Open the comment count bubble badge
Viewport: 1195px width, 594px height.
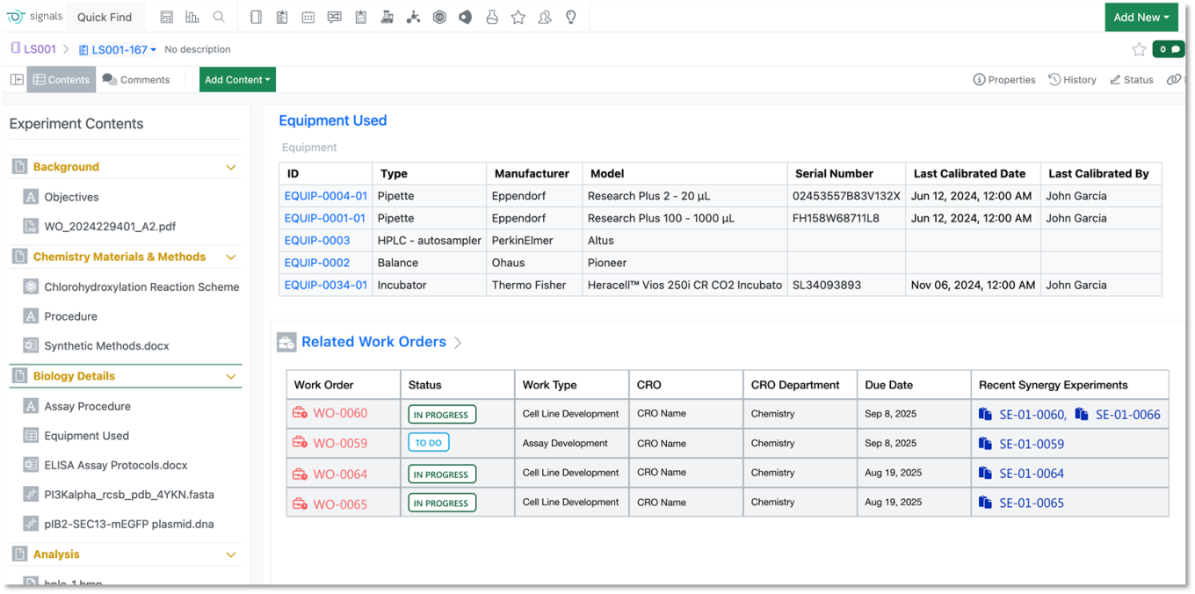point(1168,49)
